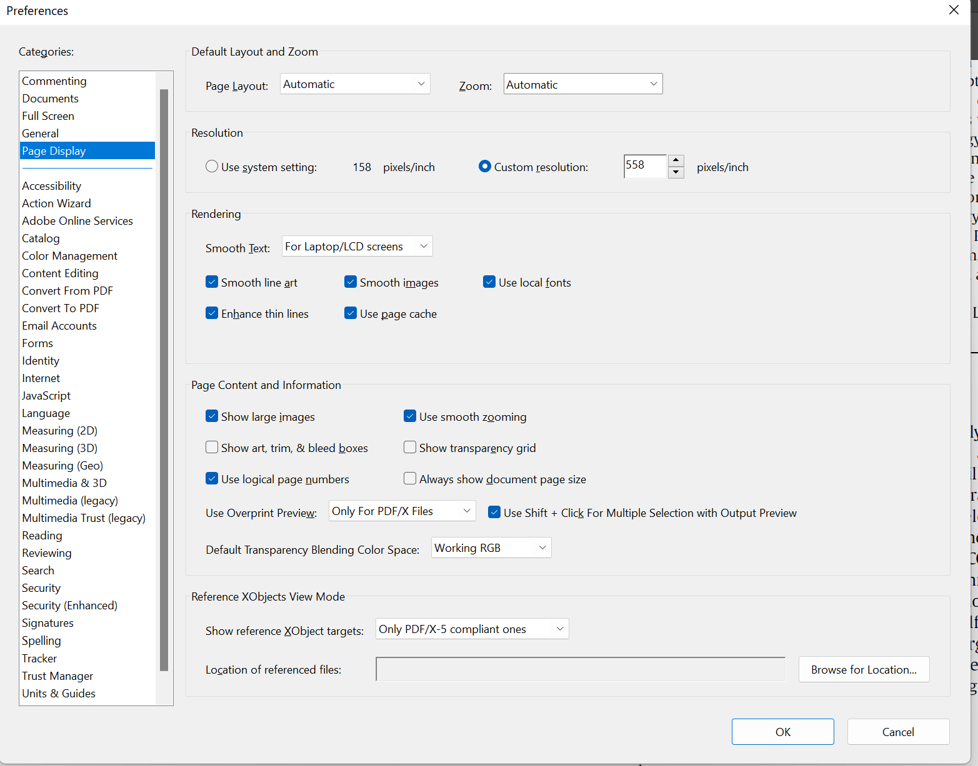Change the Default Transparency Blending Color Space
Image resolution: width=978 pixels, height=766 pixels.
point(491,547)
